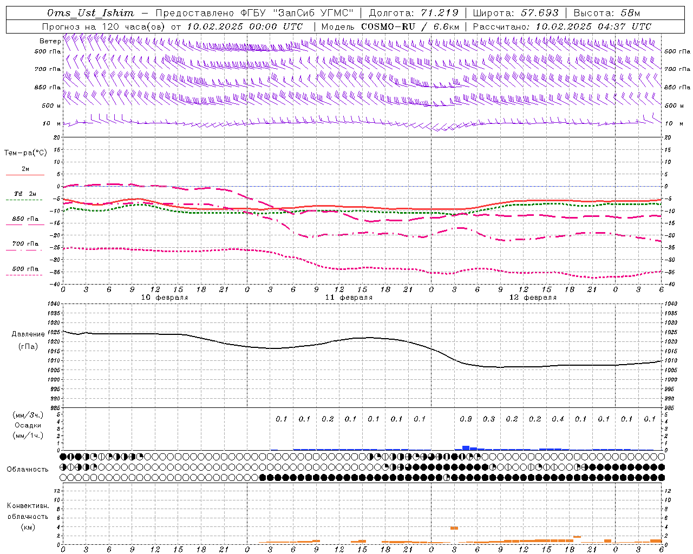Select the start time 10.02.2025 00:00 UTC

click(x=245, y=27)
